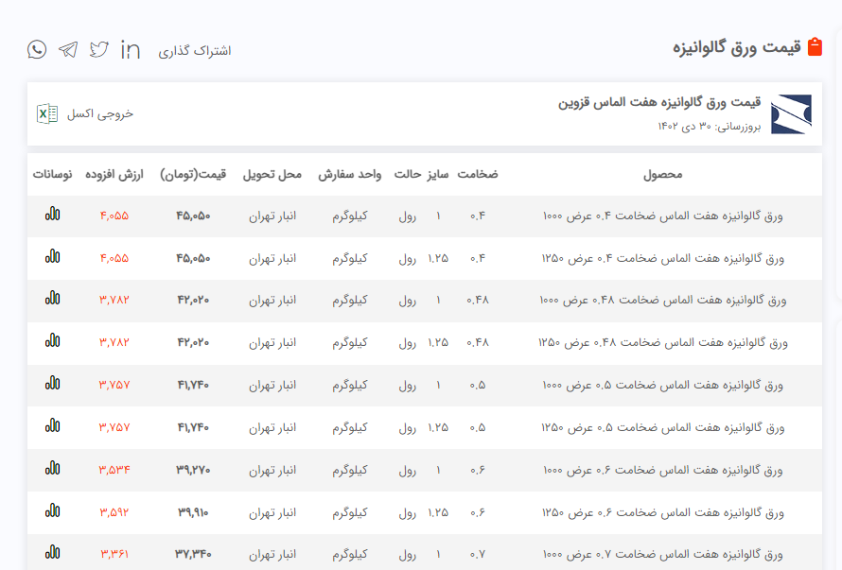Click the red clipboard icon beside page title
842x570 pixels.
815,47
